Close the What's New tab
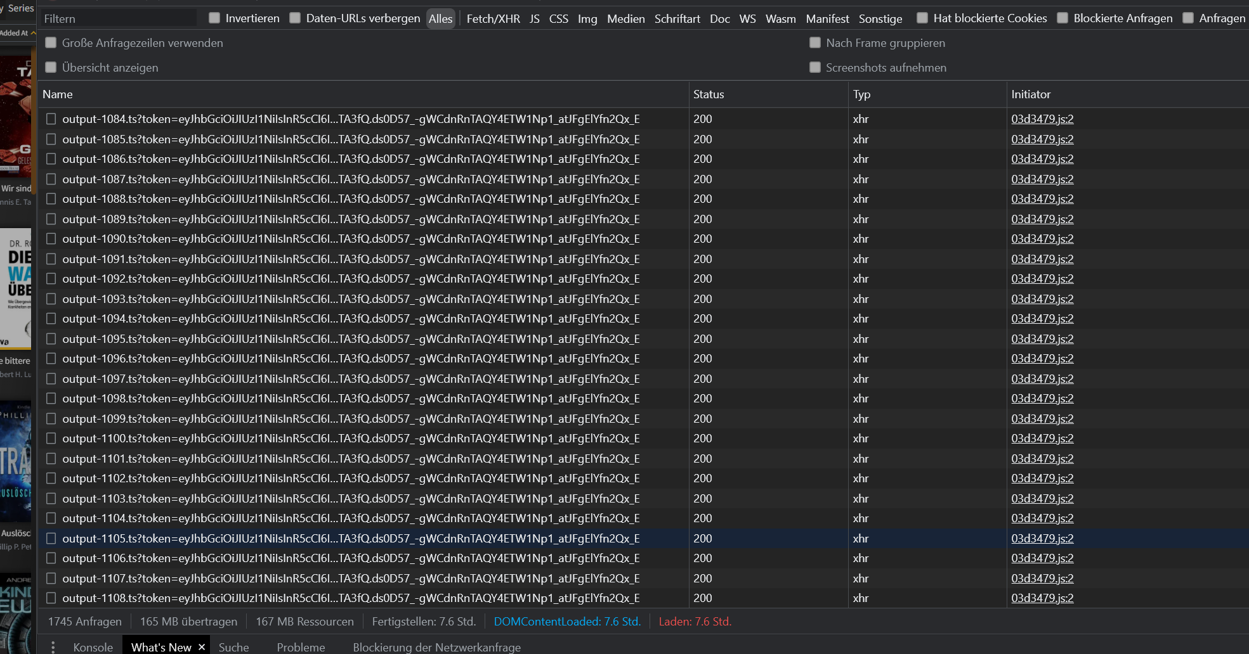The height and width of the screenshot is (654, 1249). [201, 646]
